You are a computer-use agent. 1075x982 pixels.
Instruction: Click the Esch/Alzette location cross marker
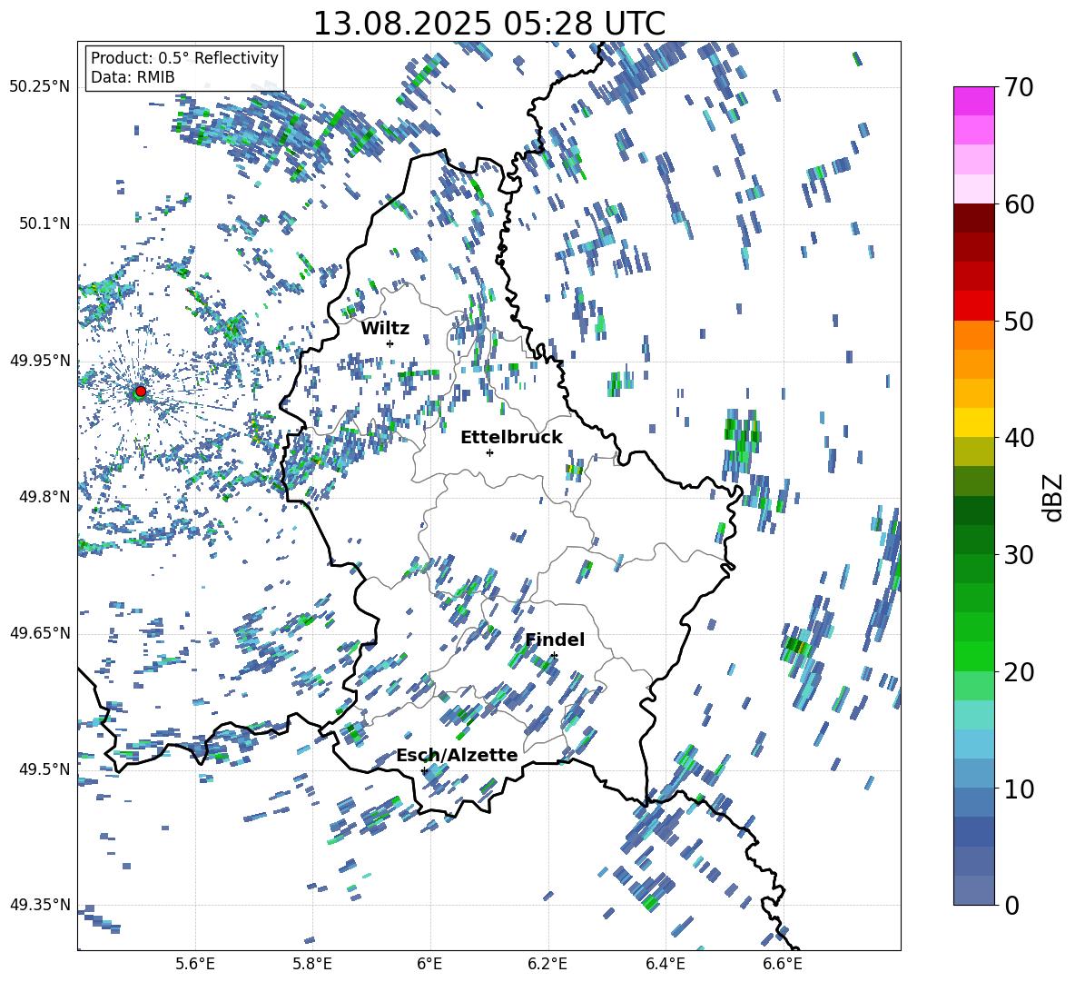[424, 770]
